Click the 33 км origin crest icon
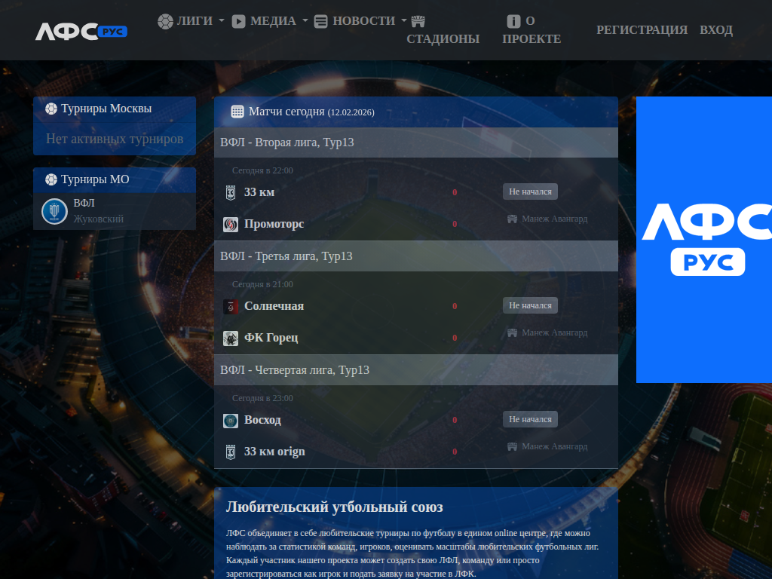 coord(231,452)
